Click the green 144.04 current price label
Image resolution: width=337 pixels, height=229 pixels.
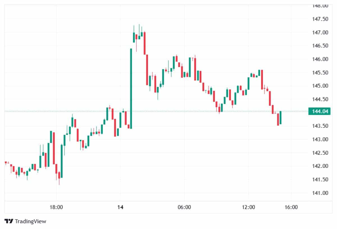pyautogui.click(x=319, y=111)
